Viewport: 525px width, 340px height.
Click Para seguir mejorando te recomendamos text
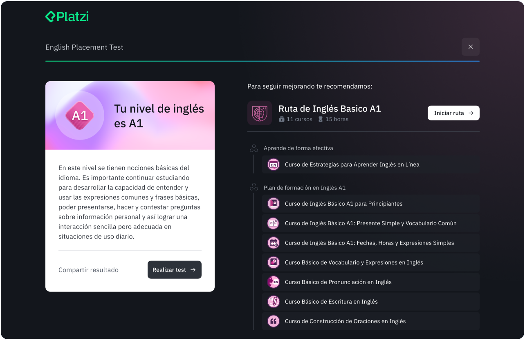[x=310, y=87]
